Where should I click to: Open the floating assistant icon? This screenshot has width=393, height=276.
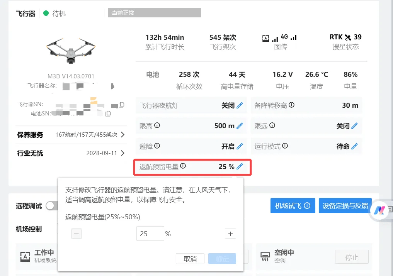pos(379,210)
